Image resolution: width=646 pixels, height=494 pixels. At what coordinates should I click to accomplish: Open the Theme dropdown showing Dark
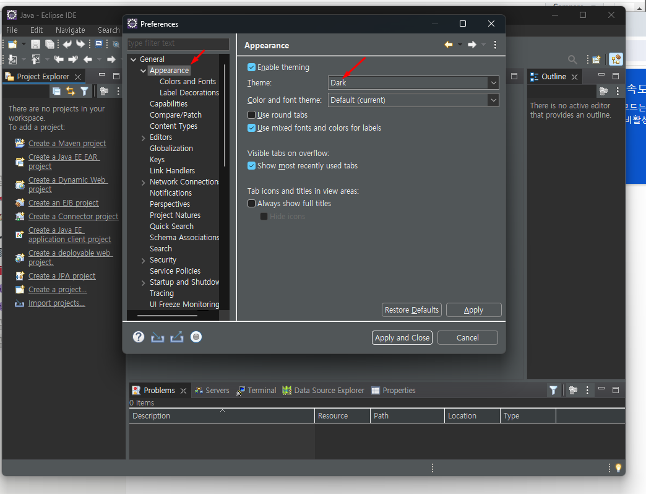coord(413,82)
